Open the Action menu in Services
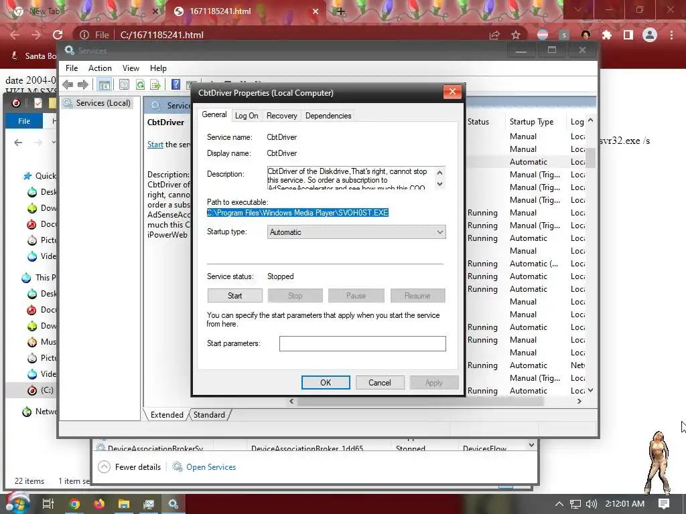686x514 pixels. pyautogui.click(x=100, y=68)
